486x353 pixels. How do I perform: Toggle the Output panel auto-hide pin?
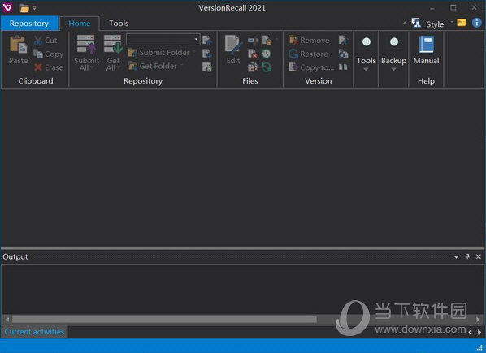[x=467, y=256]
